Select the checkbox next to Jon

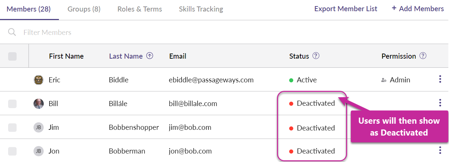(x=12, y=151)
